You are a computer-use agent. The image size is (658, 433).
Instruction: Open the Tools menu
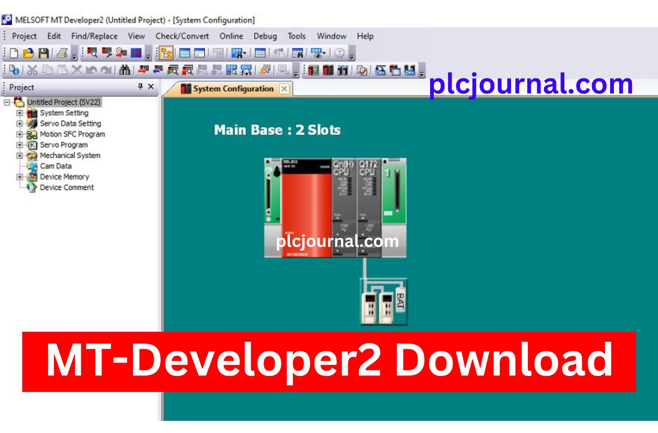click(x=297, y=36)
